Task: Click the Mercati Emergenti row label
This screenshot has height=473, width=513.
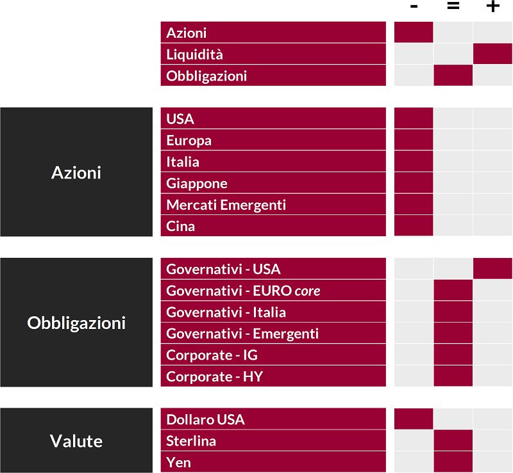Action: (273, 204)
